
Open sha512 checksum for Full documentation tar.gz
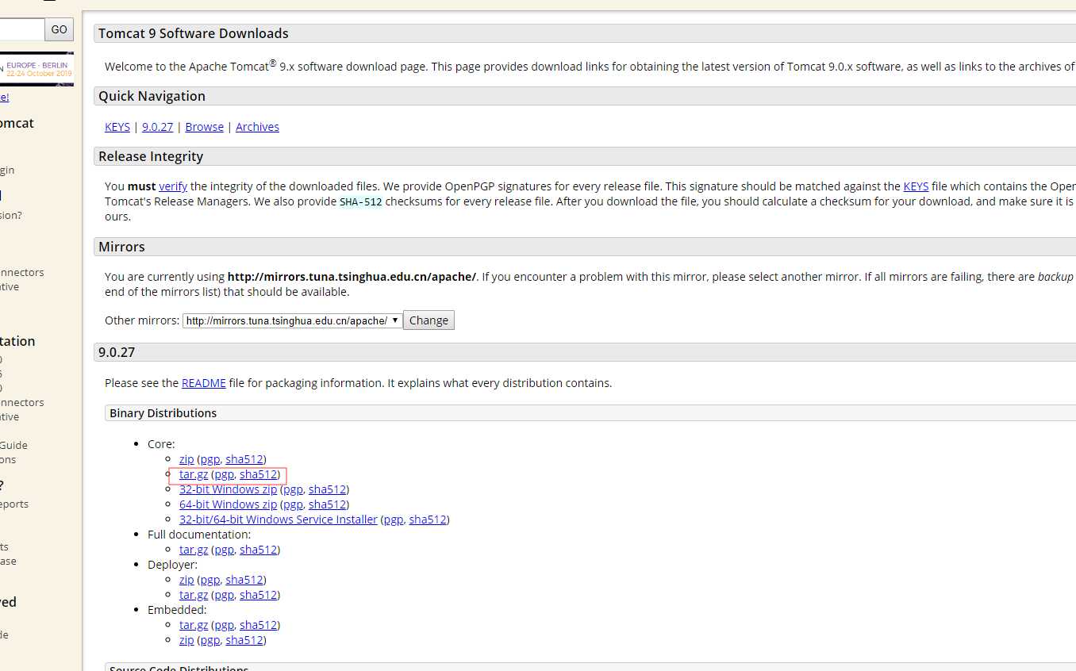pos(258,550)
